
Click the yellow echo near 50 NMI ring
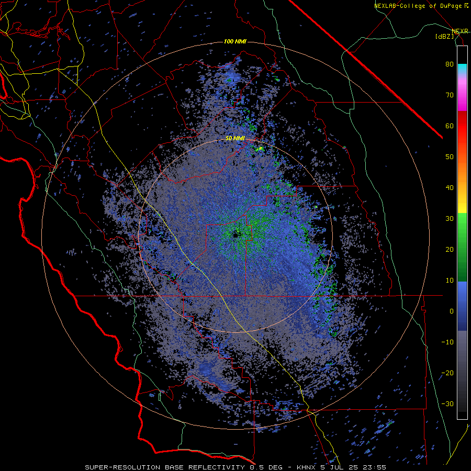[x=261, y=149]
